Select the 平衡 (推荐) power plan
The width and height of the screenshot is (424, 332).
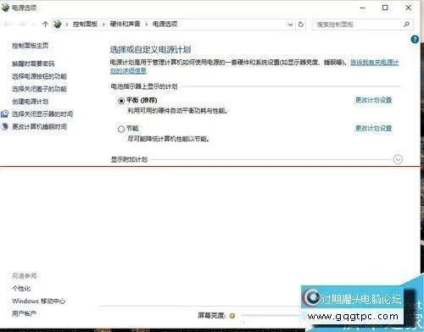click(x=121, y=101)
